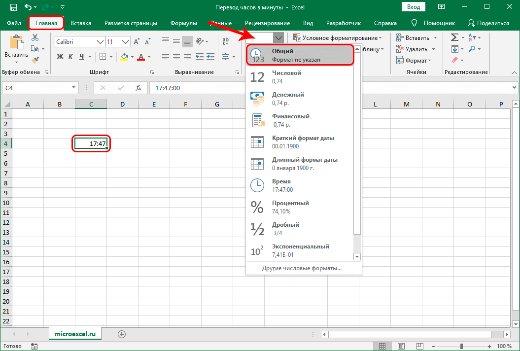Toggle Bold (Ж) formatting
This screenshot has width=520, height=351.
click(x=60, y=57)
